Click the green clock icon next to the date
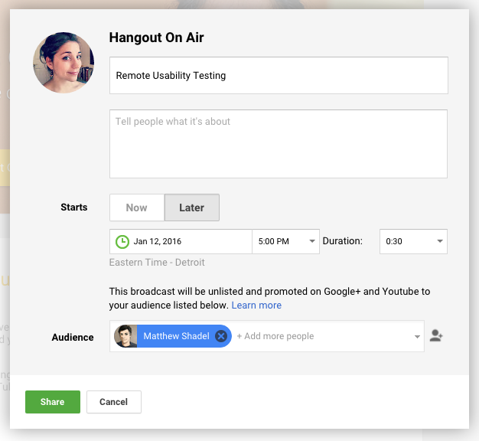 point(122,241)
